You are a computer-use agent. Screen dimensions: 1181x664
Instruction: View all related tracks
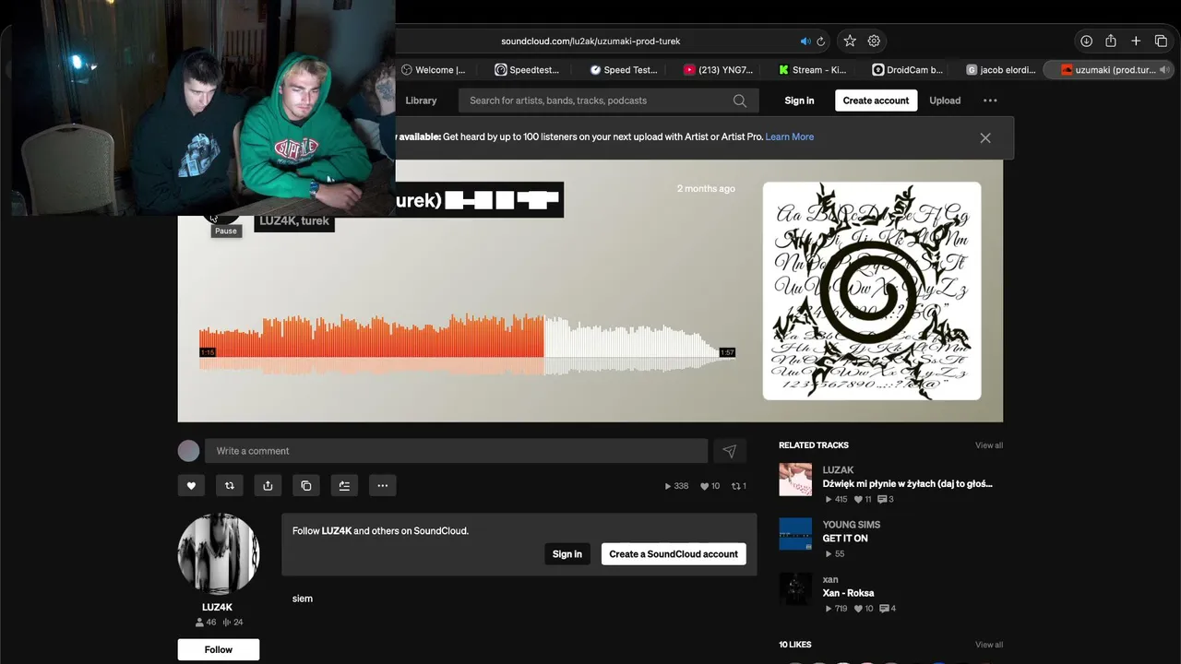[x=989, y=445]
